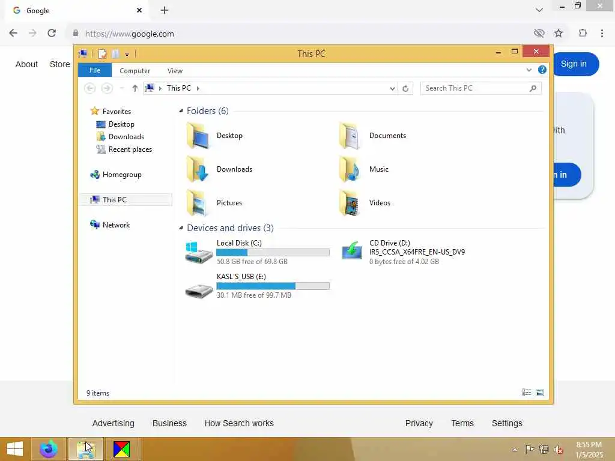Click the Action Center flag icon
615x461 pixels.
tap(529, 449)
